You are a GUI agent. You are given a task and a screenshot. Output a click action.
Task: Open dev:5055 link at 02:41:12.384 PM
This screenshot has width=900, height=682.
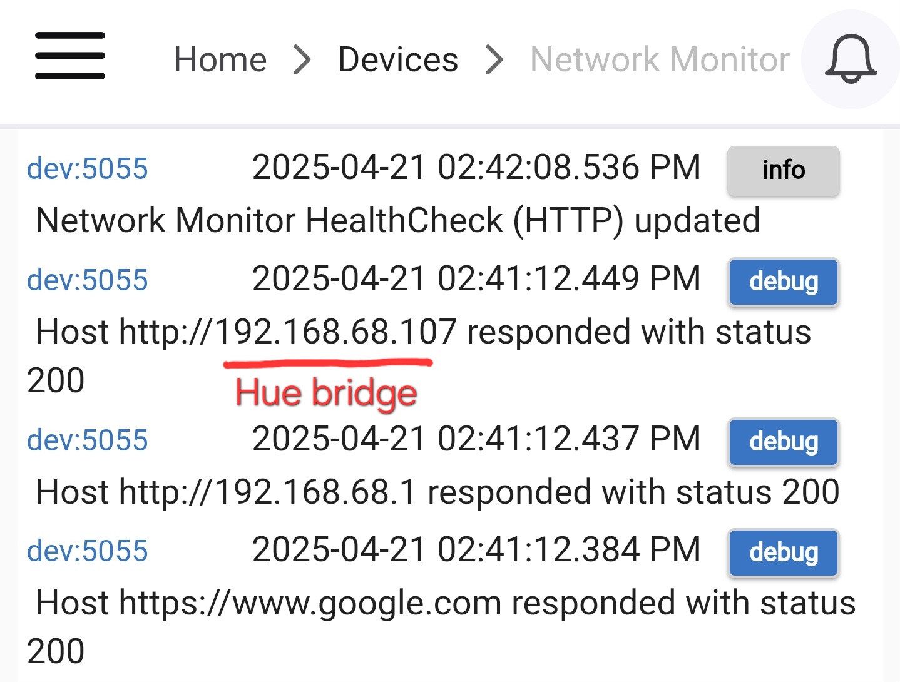(88, 551)
